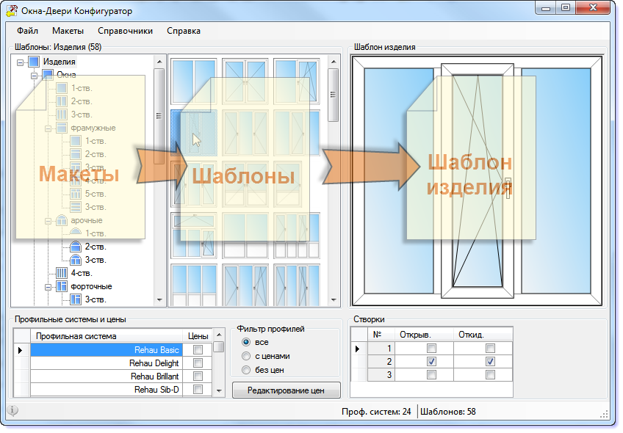The width and height of the screenshot is (623, 433).
Task: Open the Макеты menu
Action: (68, 31)
